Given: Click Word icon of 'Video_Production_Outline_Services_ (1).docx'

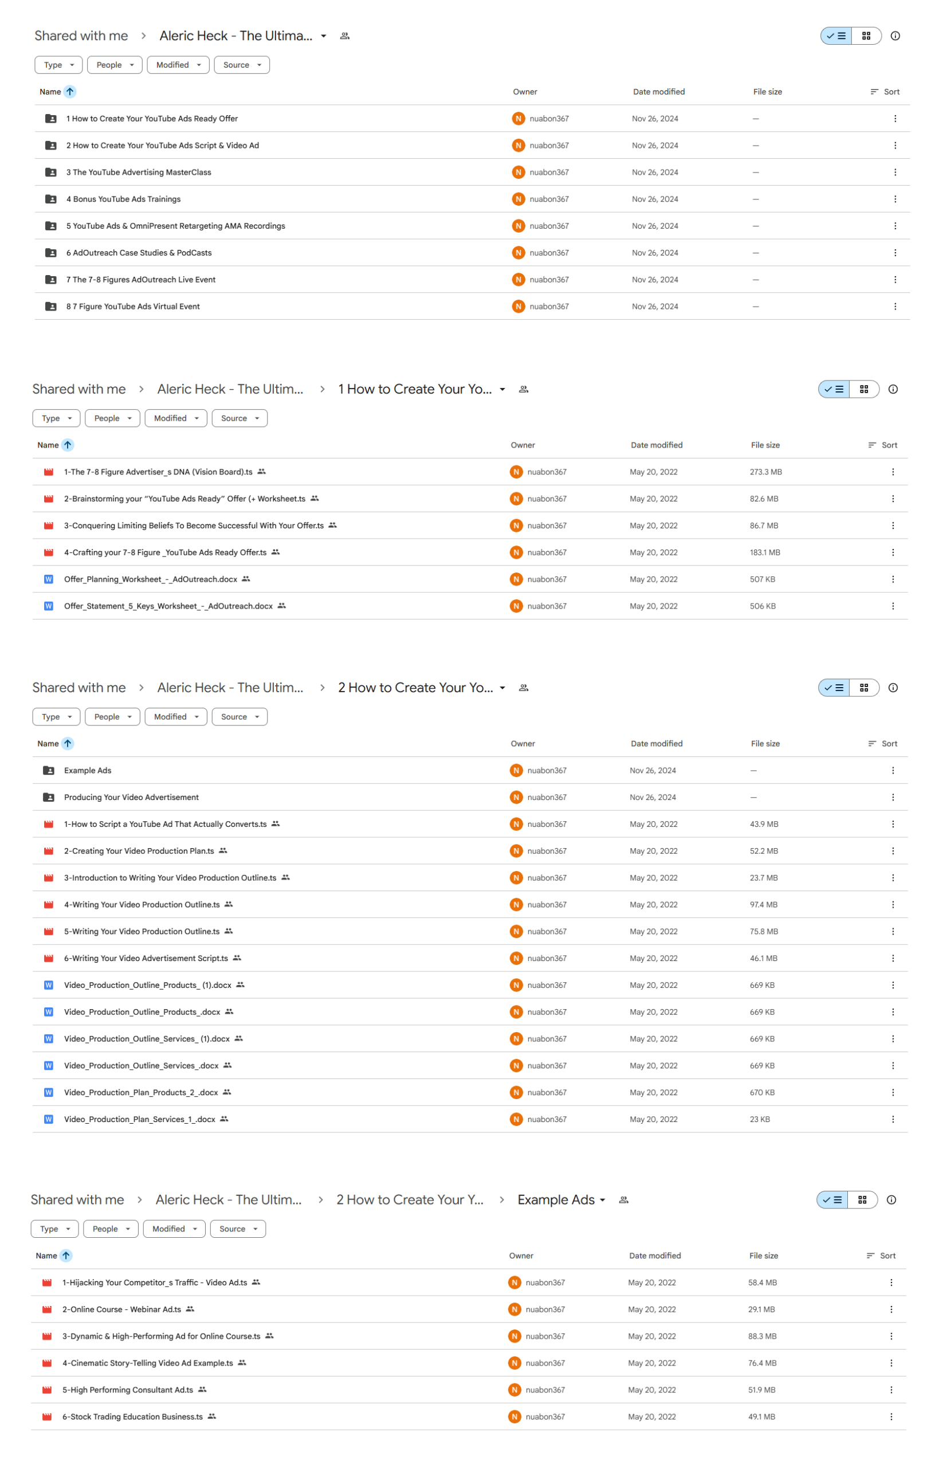Looking at the screenshot, I should tap(49, 1038).
